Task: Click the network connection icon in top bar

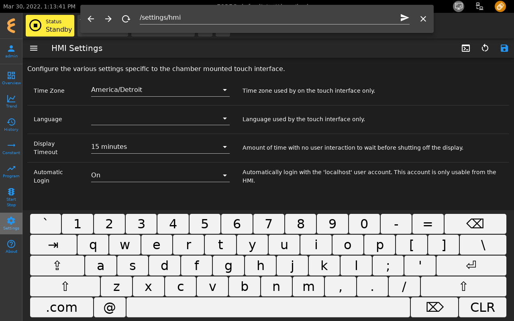Action: pos(479,6)
